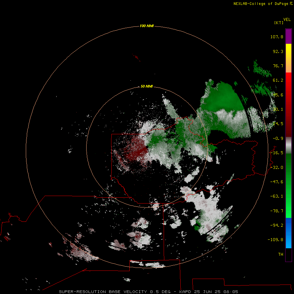Click the blue color band in legend

click(x=288, y=233)
